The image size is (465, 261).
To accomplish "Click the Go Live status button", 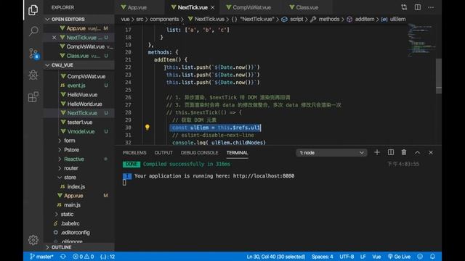I will tap(399, 257).
